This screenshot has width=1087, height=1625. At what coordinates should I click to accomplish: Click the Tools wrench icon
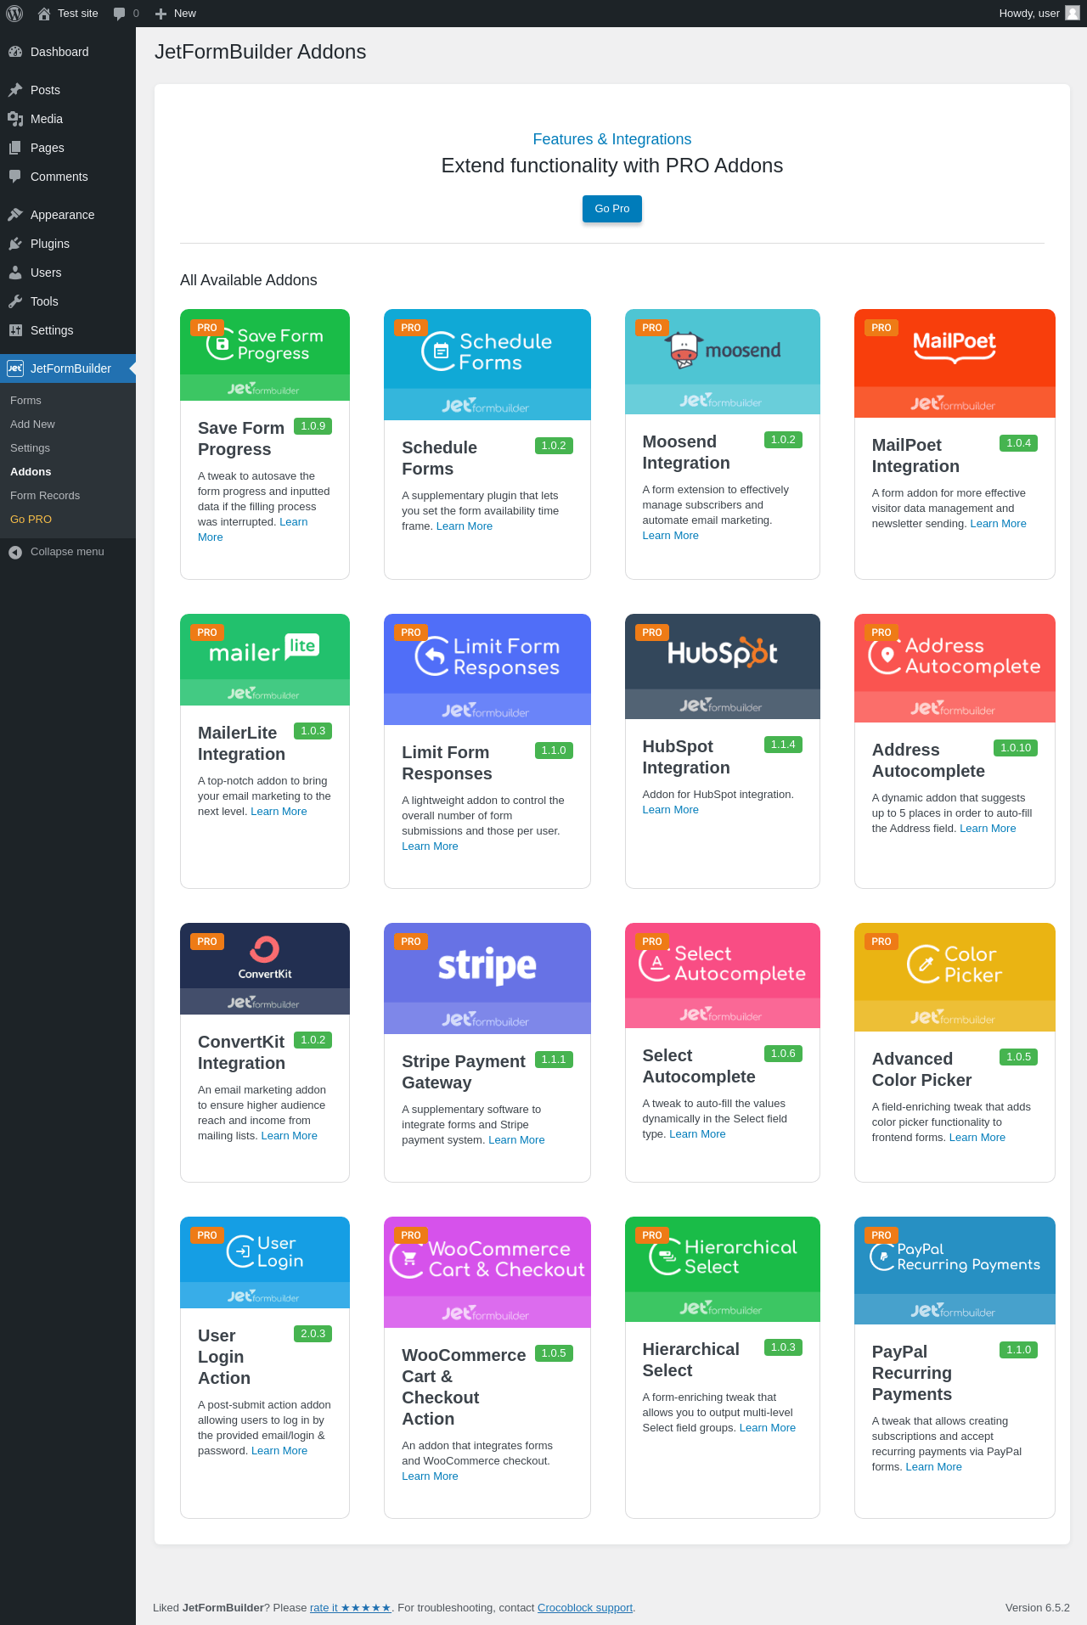15,301
